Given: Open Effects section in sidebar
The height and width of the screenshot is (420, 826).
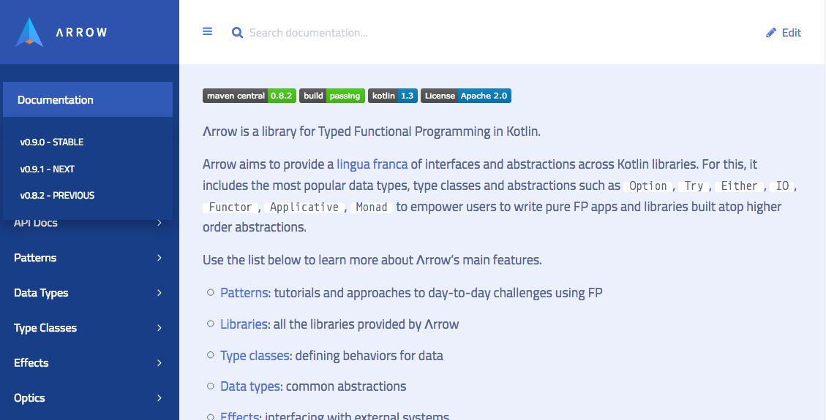Looking at the screenshot, I should tap(31, 363).
